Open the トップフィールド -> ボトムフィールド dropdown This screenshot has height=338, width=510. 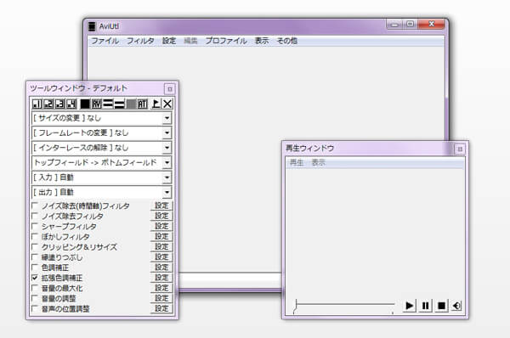(x=101, y=162)
